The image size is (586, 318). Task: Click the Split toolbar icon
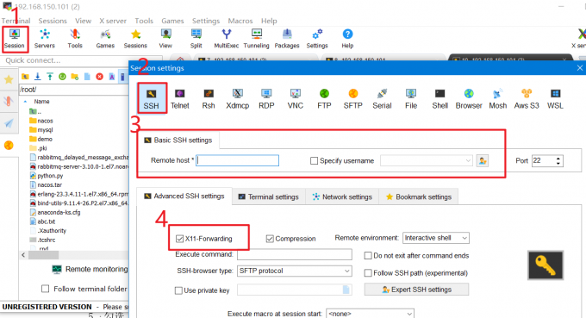(x=196, y=39)
